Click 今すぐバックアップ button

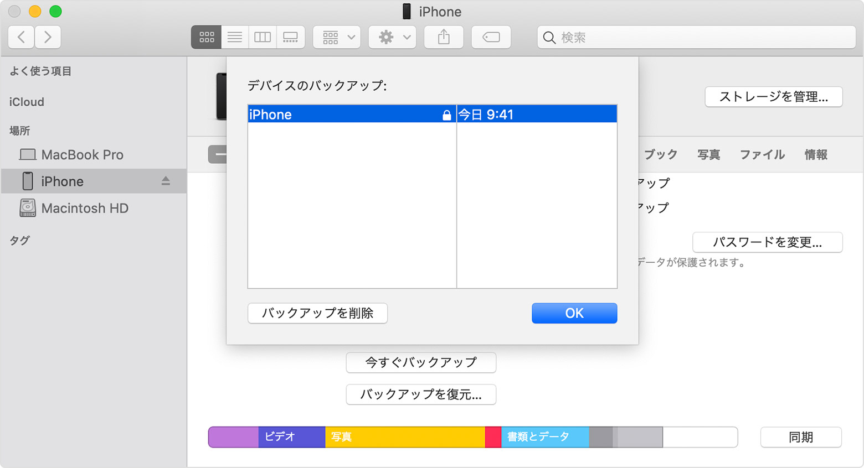pyautogui.click(x=421, y=362)
